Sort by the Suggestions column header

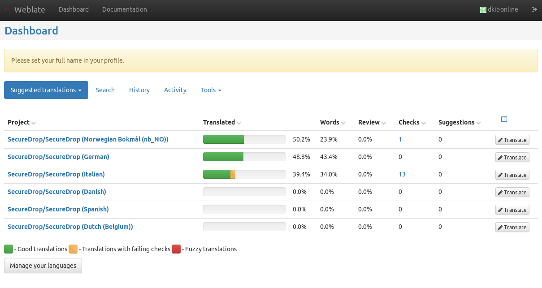[x=460, y=122]
